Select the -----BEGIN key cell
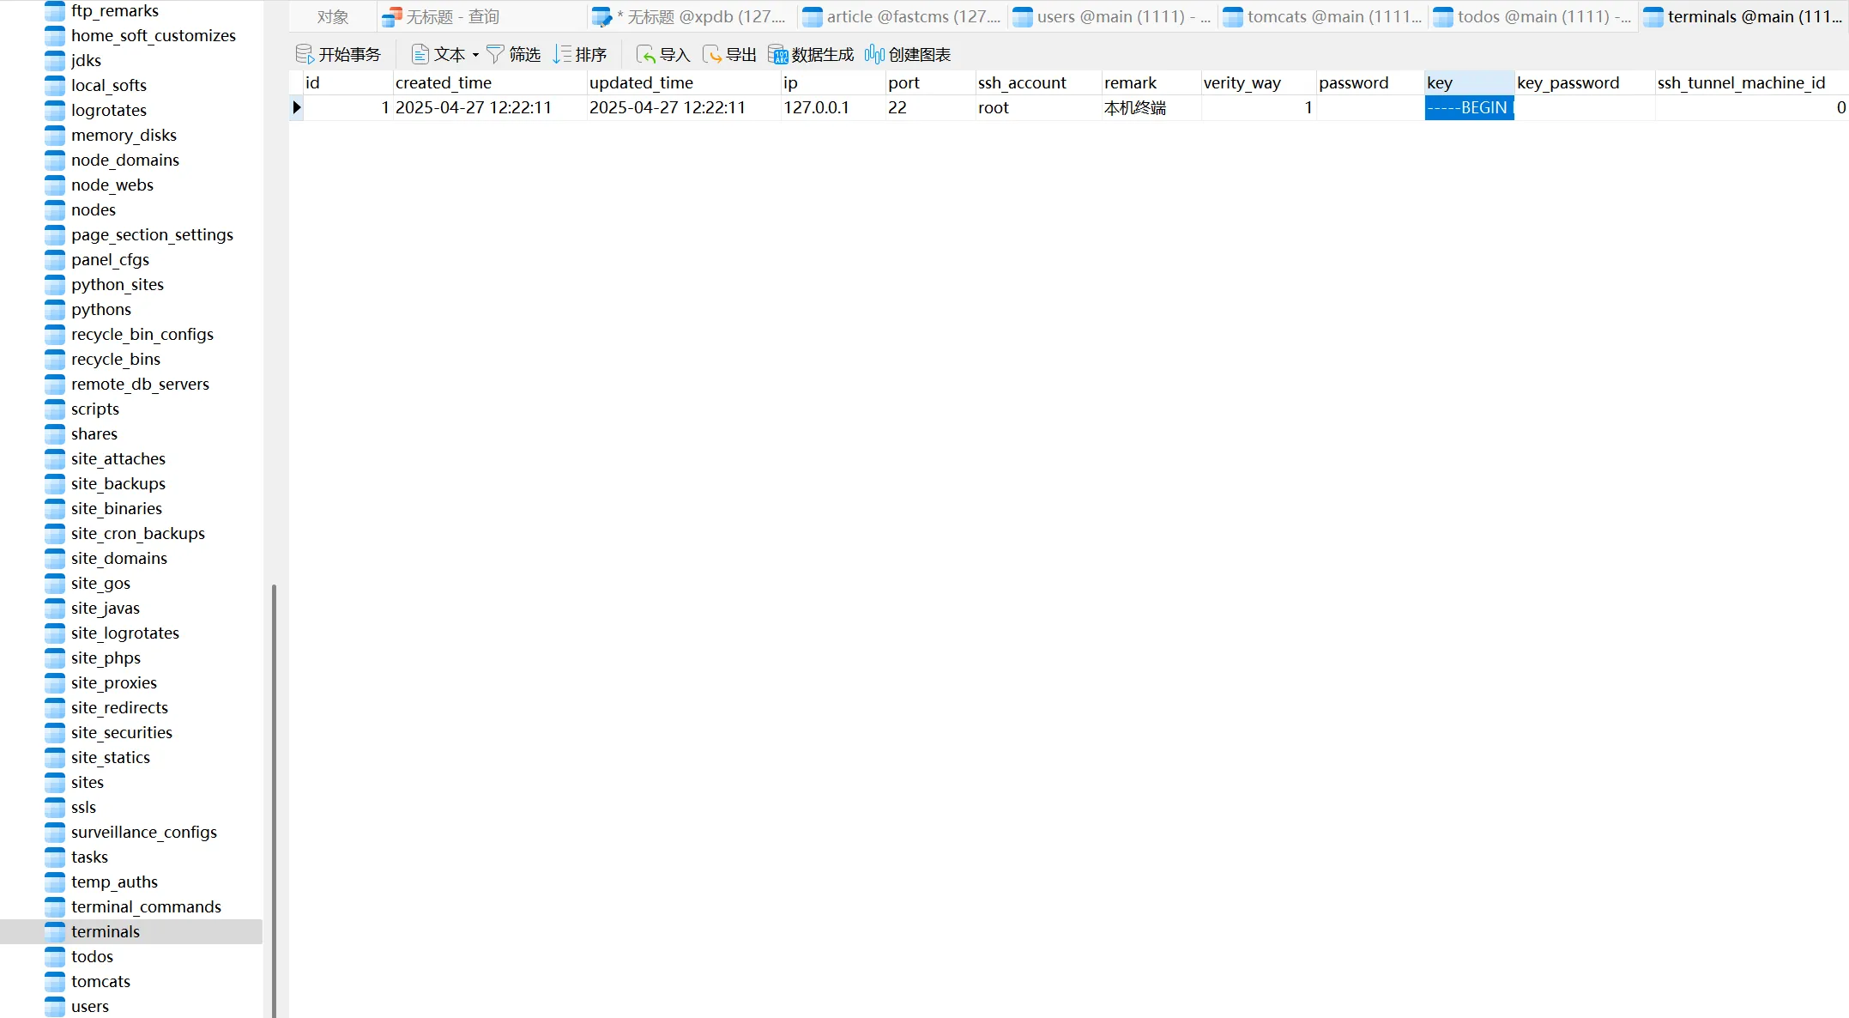 coord(1468,107)
